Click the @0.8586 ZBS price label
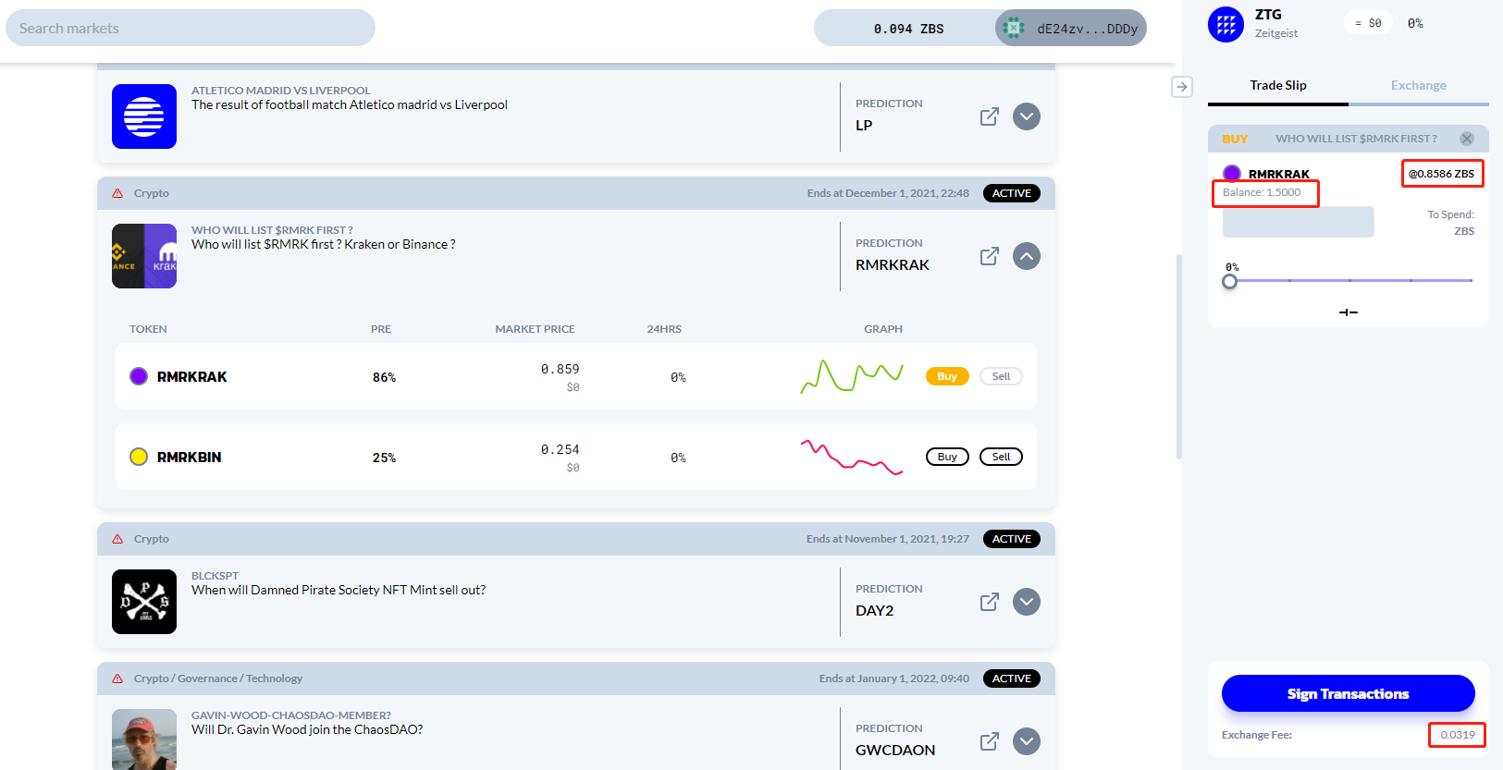The height and width of the screenshot is (770, 1503). coord(1441,174)
